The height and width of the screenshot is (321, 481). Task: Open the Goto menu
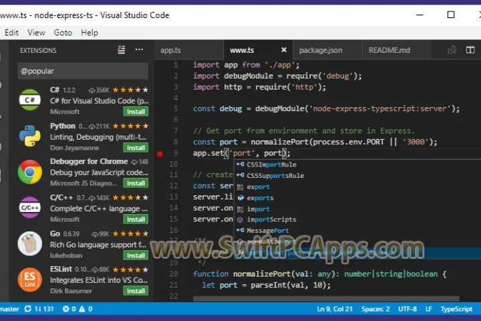coord(63,33)
